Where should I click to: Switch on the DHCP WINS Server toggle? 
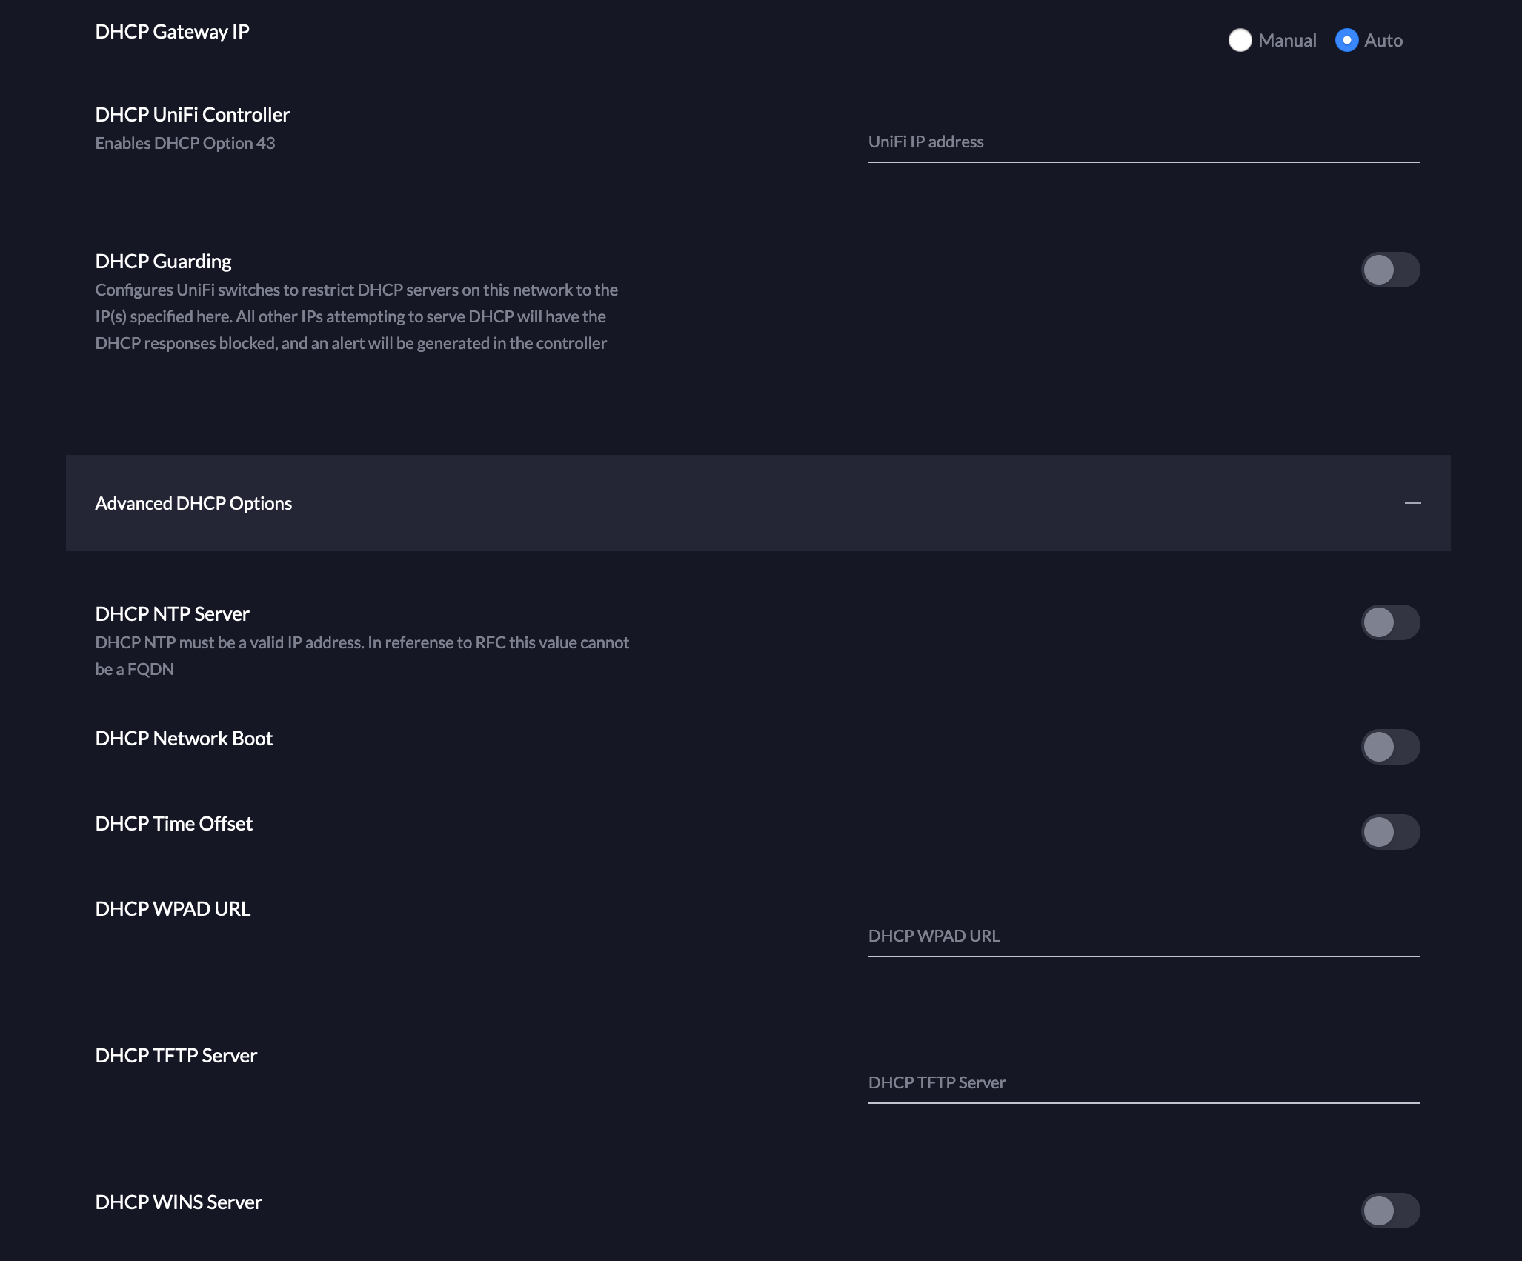click(1390, 1211)
